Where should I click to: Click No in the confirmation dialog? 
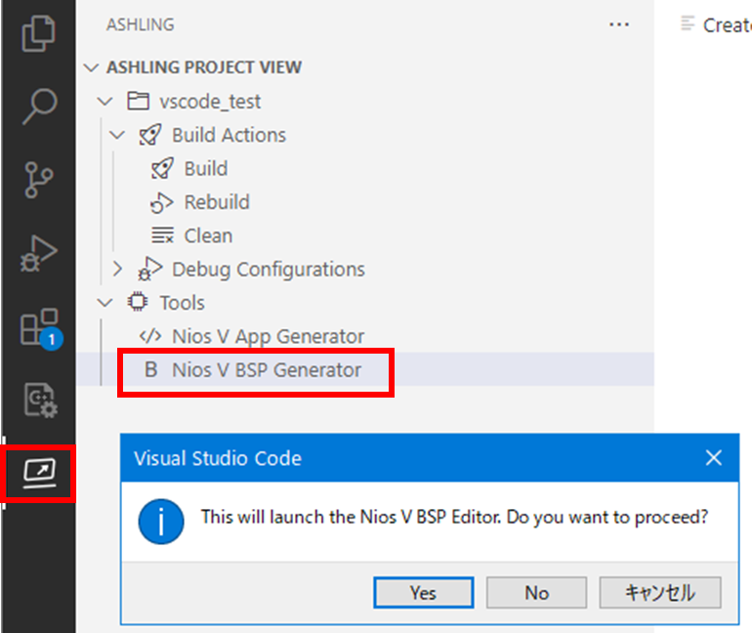point(536,592)
